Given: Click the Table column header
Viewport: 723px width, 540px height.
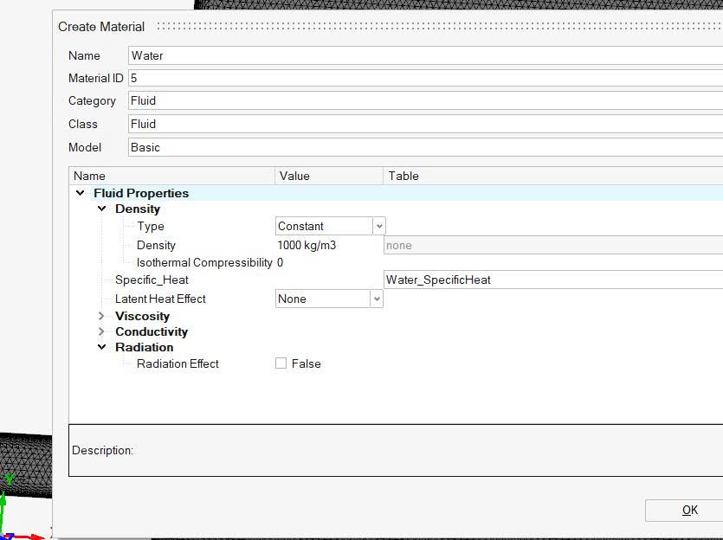Looking at the screenshot, I should [552, 176].
